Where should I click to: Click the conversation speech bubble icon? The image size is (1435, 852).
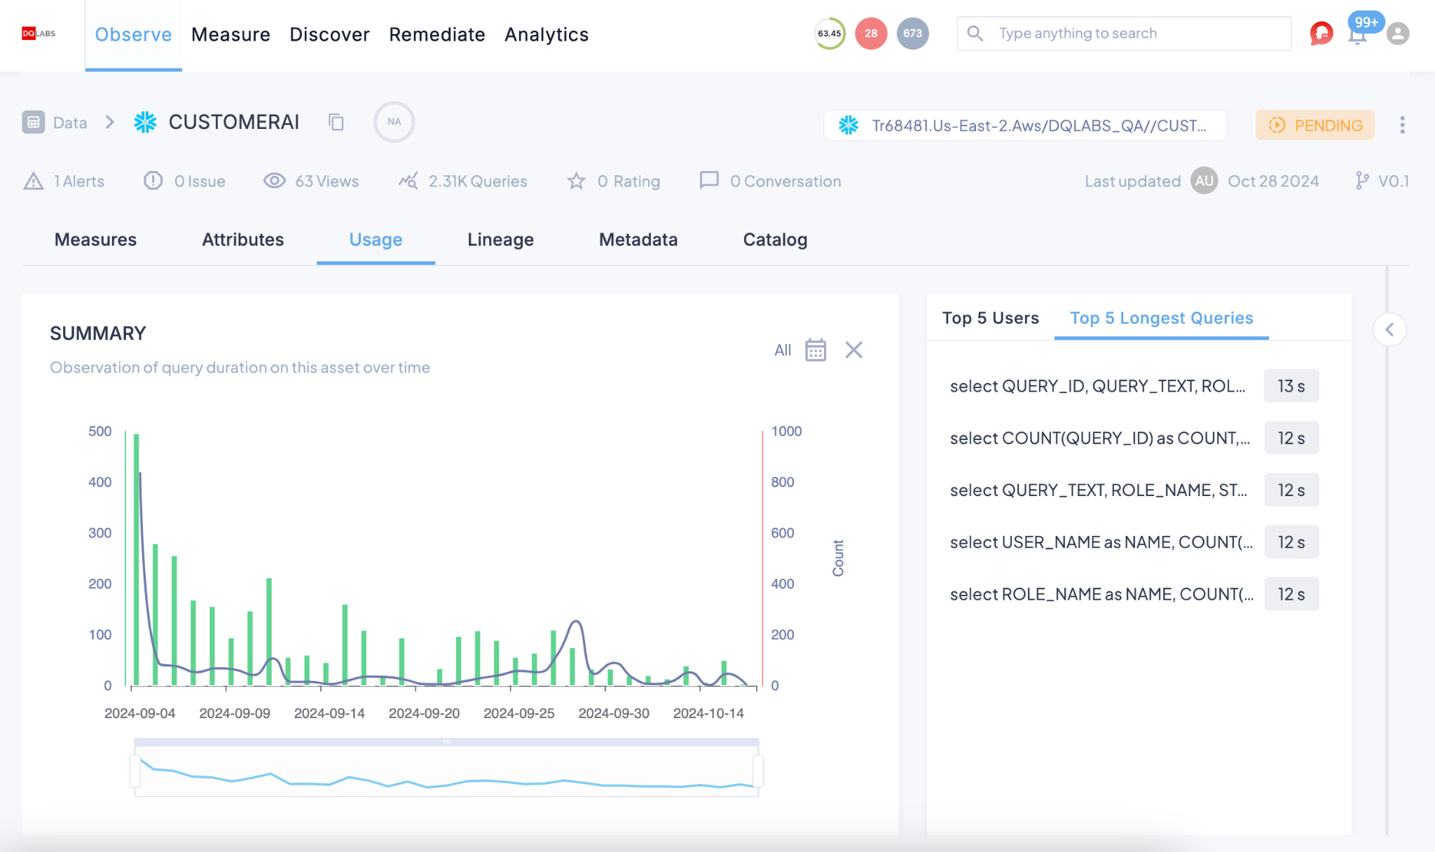pos(709,181)
